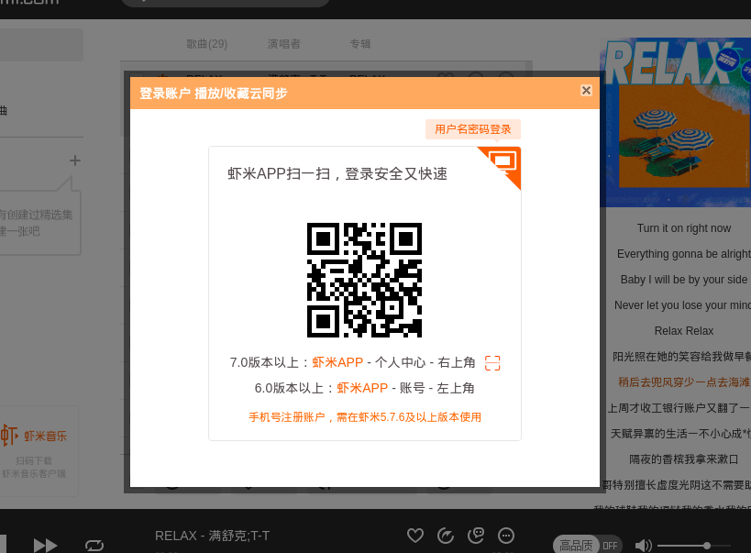Open comments with the speech-bubble icon

[x=476, y=535]
